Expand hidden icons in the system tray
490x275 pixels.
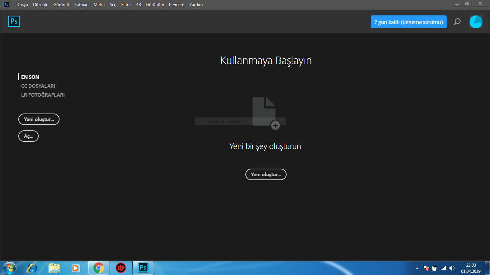pyautogui.click(x=417, y=268)
